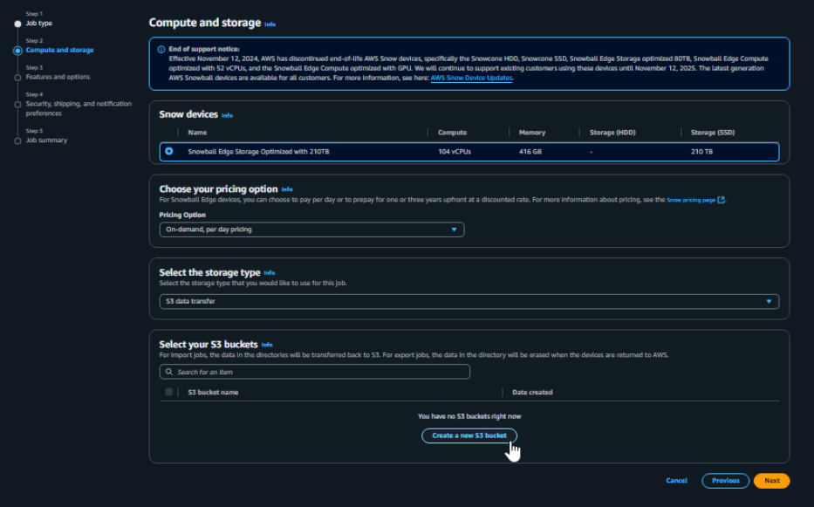Click Info beside Select your S3 buckets

pyautogui.click(x=267, y=345)
